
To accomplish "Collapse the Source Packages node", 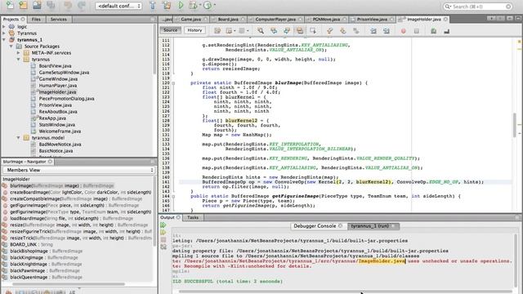I will (x=11, y=47).
